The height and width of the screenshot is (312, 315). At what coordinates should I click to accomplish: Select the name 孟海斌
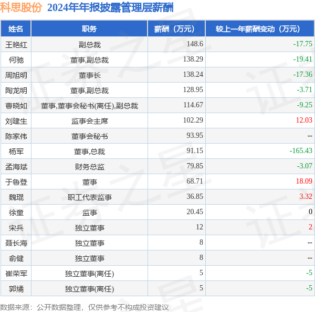click(x=16, y=167)
